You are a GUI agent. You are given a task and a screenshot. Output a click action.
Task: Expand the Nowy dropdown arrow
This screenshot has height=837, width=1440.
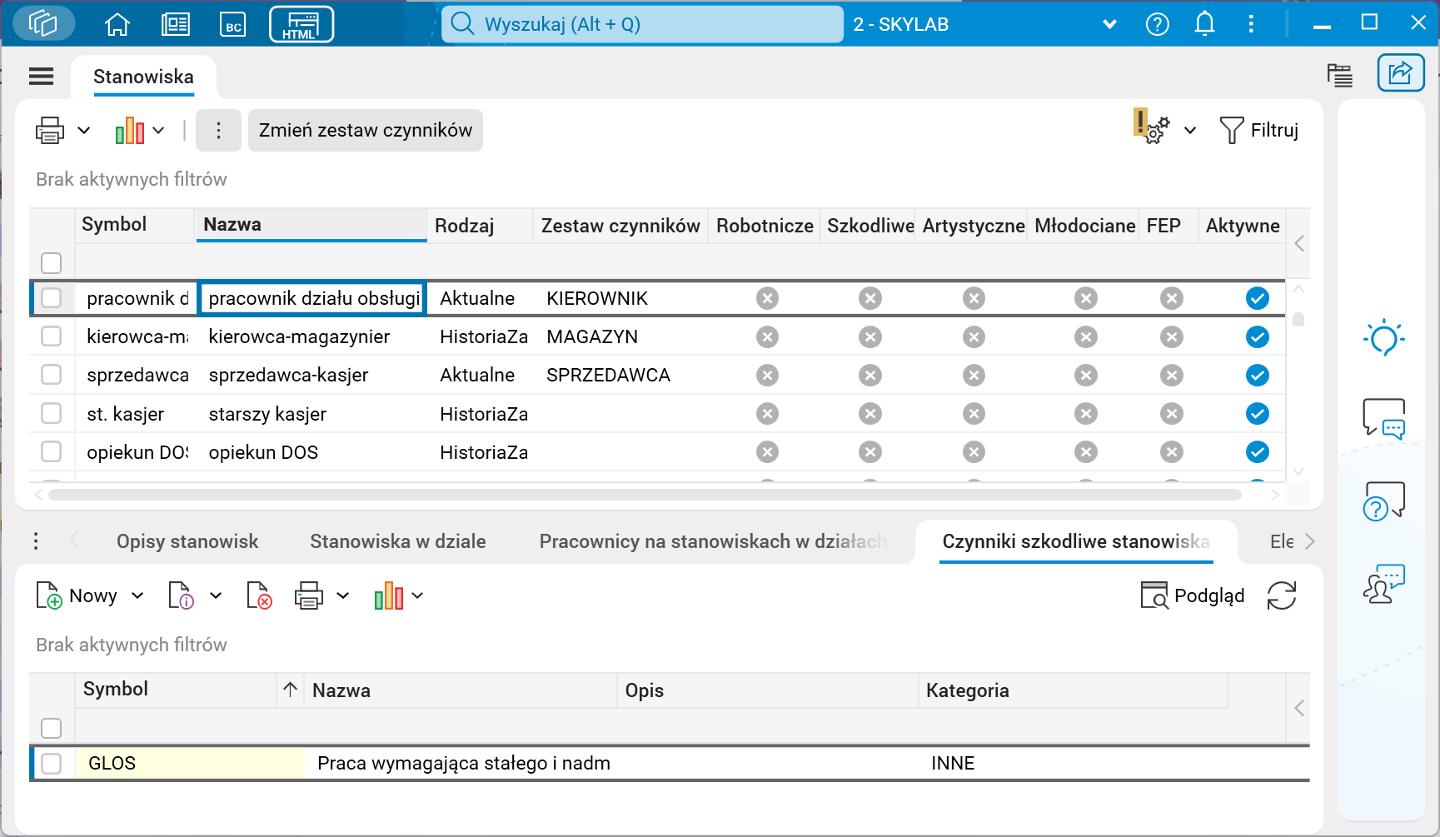coord(137,595)
